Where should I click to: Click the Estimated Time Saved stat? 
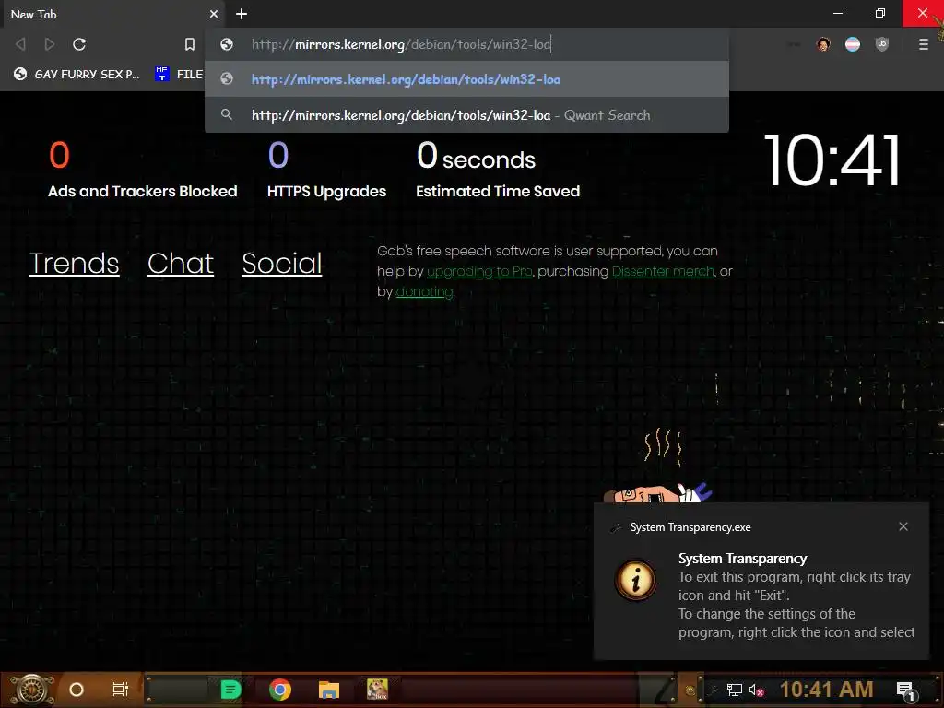(x=498, y=170)
